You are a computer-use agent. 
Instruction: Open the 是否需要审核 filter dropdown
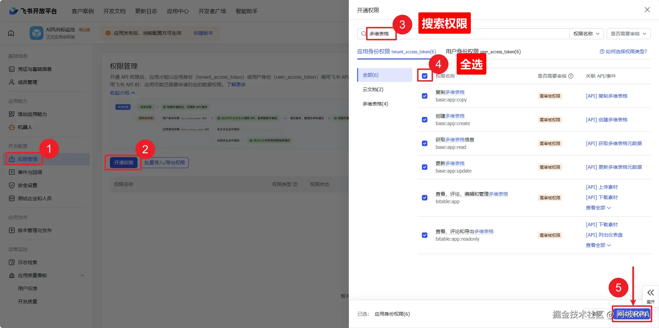[x=628, y=34]
